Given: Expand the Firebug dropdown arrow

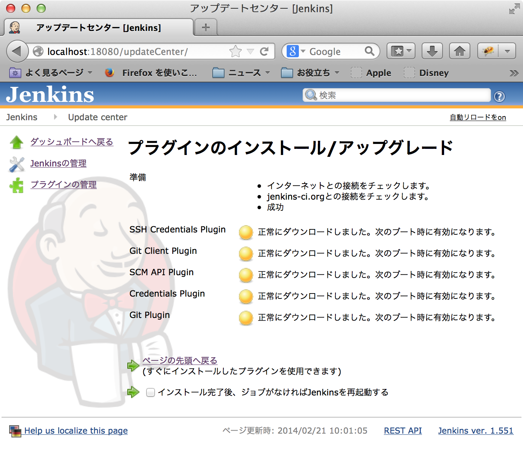Looking at the screenshot, I should (507, 51).
